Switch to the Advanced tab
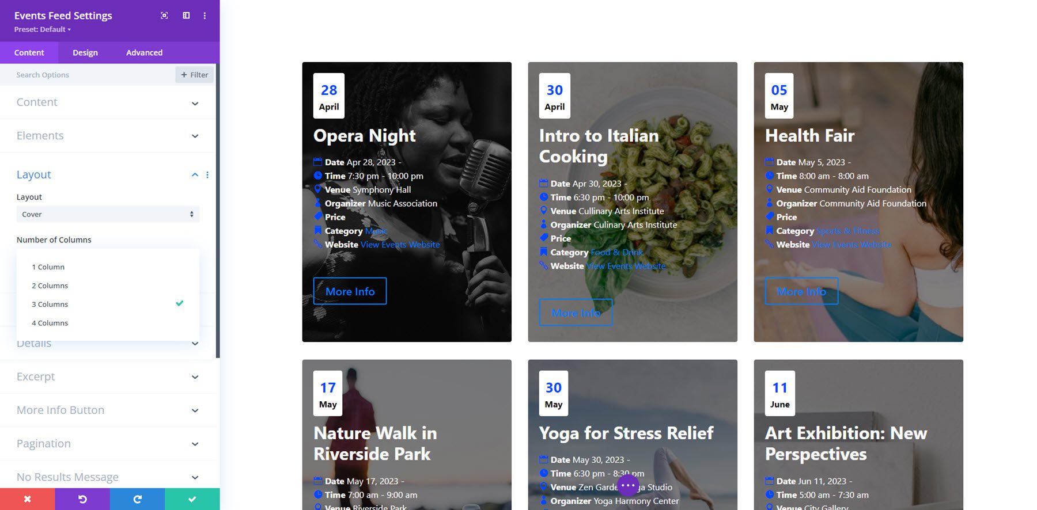The height and width of the screenshot is (510, 1037). click(x=144, y=52)
